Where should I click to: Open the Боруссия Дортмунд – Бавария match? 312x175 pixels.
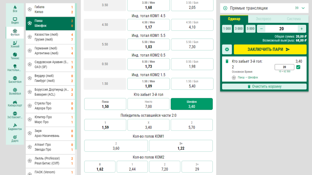coord(50,92)
